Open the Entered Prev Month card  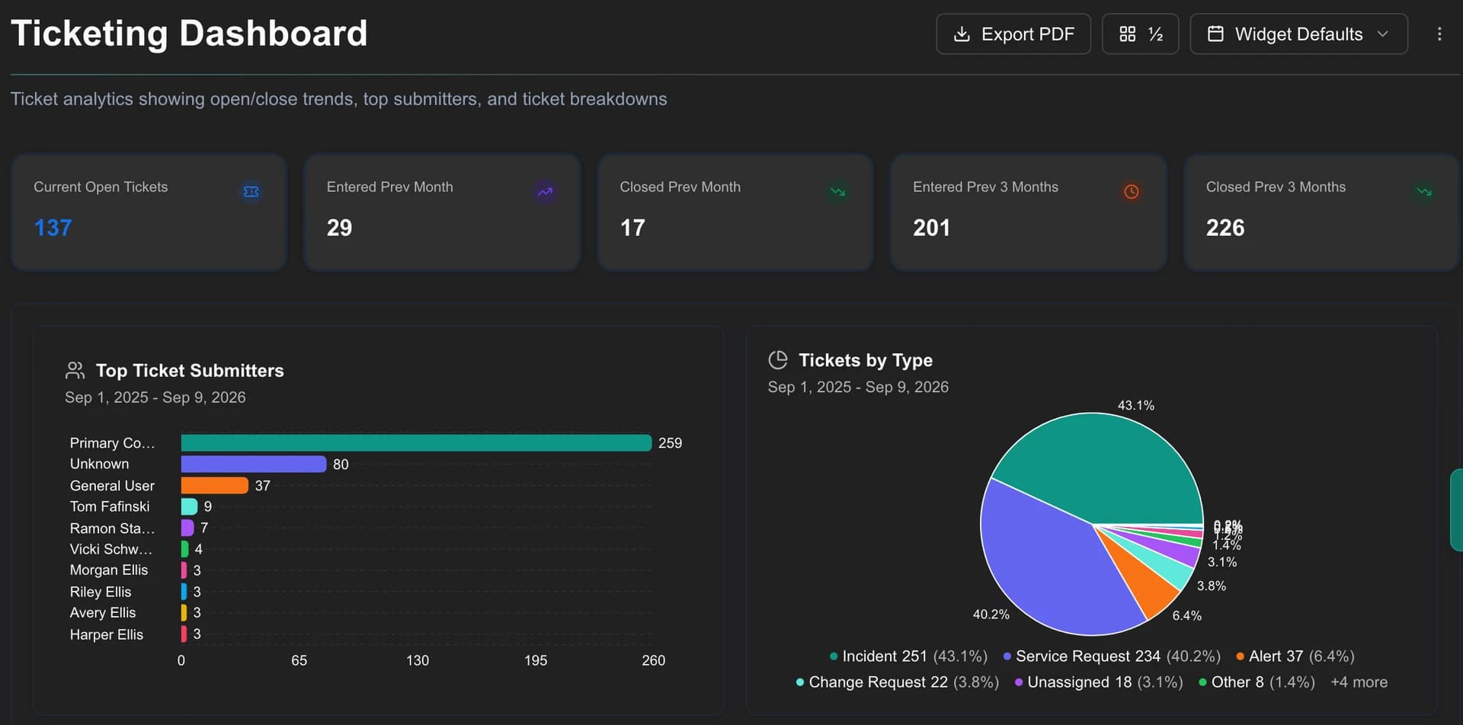click(442, 212)
